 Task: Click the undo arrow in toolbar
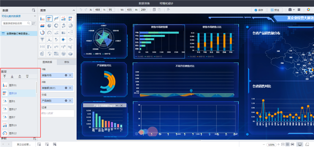pos(81,10)
